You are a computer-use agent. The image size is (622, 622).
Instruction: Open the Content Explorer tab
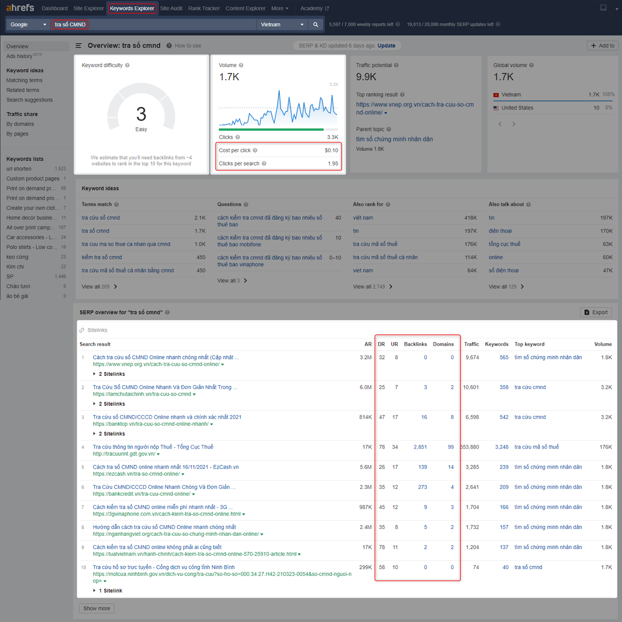246,8
